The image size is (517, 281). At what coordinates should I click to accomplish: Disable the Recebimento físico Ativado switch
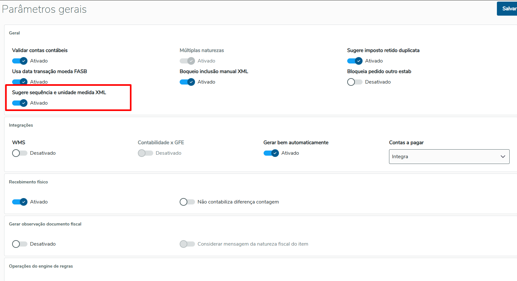tap(20, 202)
